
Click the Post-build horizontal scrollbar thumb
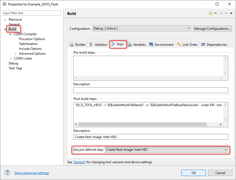(142, 124)
